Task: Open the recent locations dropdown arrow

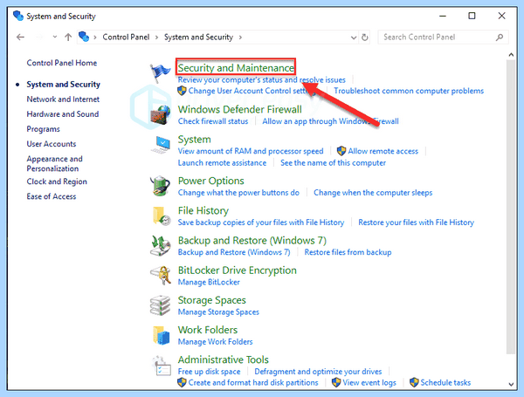Action: pos(55,37)
